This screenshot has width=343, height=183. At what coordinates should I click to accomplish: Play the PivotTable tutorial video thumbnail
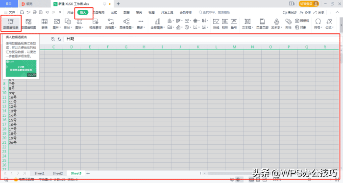[x=21, y=68]
